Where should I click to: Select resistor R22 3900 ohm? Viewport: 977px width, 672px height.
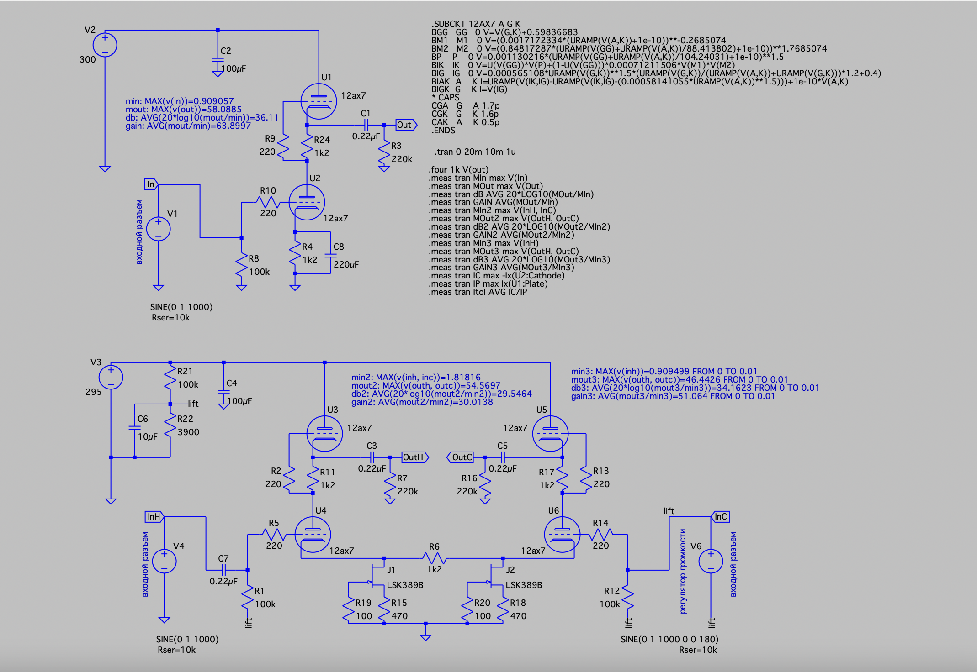coord(170,425)
